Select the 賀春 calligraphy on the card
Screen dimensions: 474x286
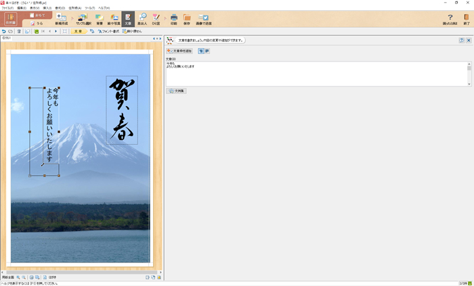click(x=122, y=110)
